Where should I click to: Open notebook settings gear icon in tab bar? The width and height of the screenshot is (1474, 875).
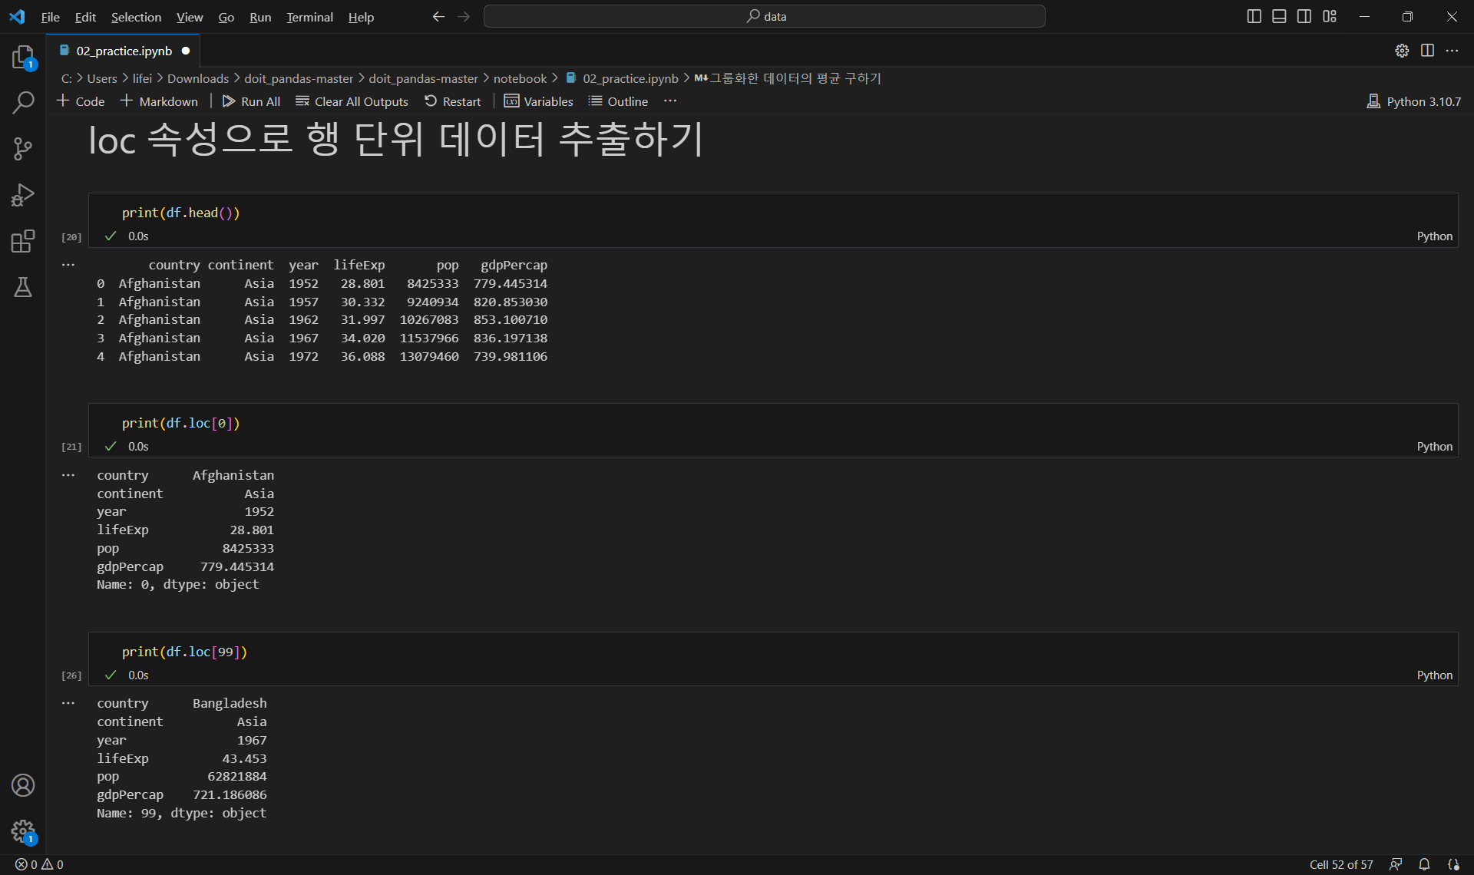click(1402, 51)
